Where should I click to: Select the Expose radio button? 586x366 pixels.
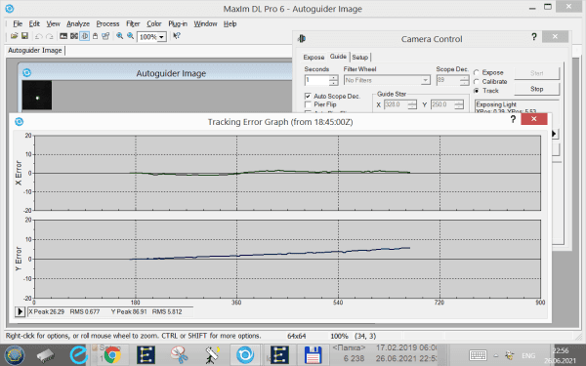[x=477, y=72]
